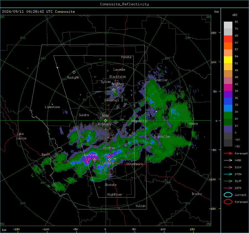Select the cyan 27ZW arrow icon
The height and width of the screenshot is (233, 249).
[x=228, y=174]
